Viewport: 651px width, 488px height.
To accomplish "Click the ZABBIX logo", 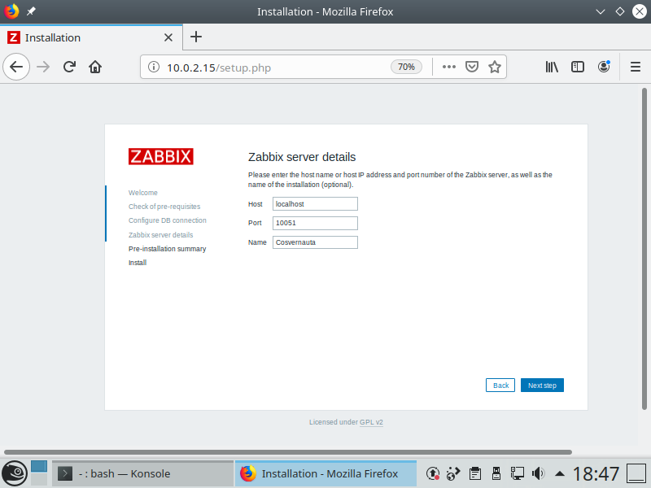I will [160, 156].
